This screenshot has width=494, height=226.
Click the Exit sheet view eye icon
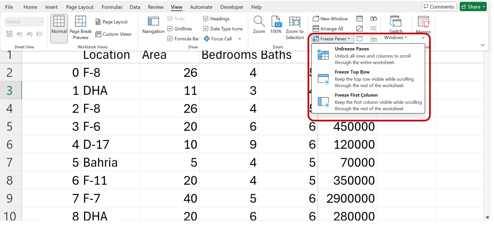click(x=19, y=34)
